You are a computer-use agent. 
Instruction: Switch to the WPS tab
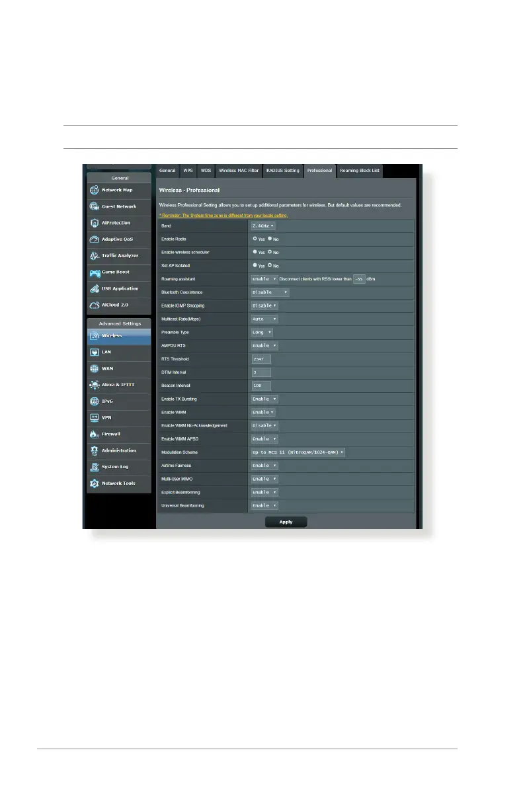[188, 171]
